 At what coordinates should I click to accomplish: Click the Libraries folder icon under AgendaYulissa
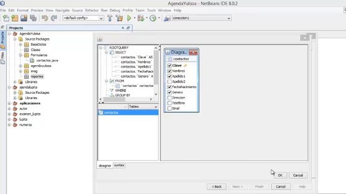[21, 82]
